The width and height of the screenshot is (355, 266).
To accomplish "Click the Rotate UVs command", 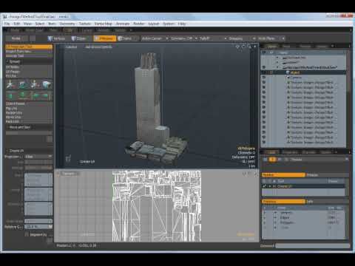I will point(29,112).
